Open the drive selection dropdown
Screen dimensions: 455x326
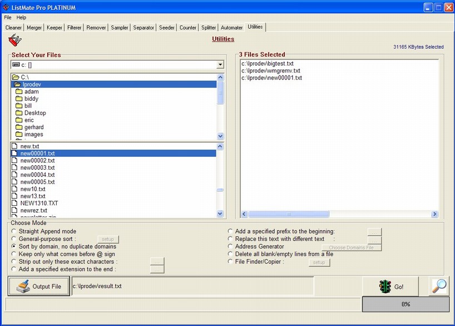[x=220, y=65]
